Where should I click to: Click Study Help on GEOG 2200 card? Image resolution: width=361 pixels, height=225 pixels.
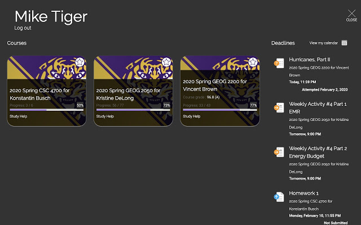(x=192, y=116)
